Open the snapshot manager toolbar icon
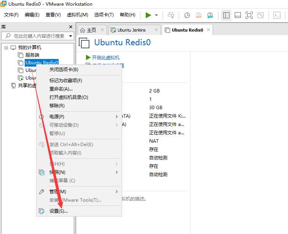 coord(210,15)
